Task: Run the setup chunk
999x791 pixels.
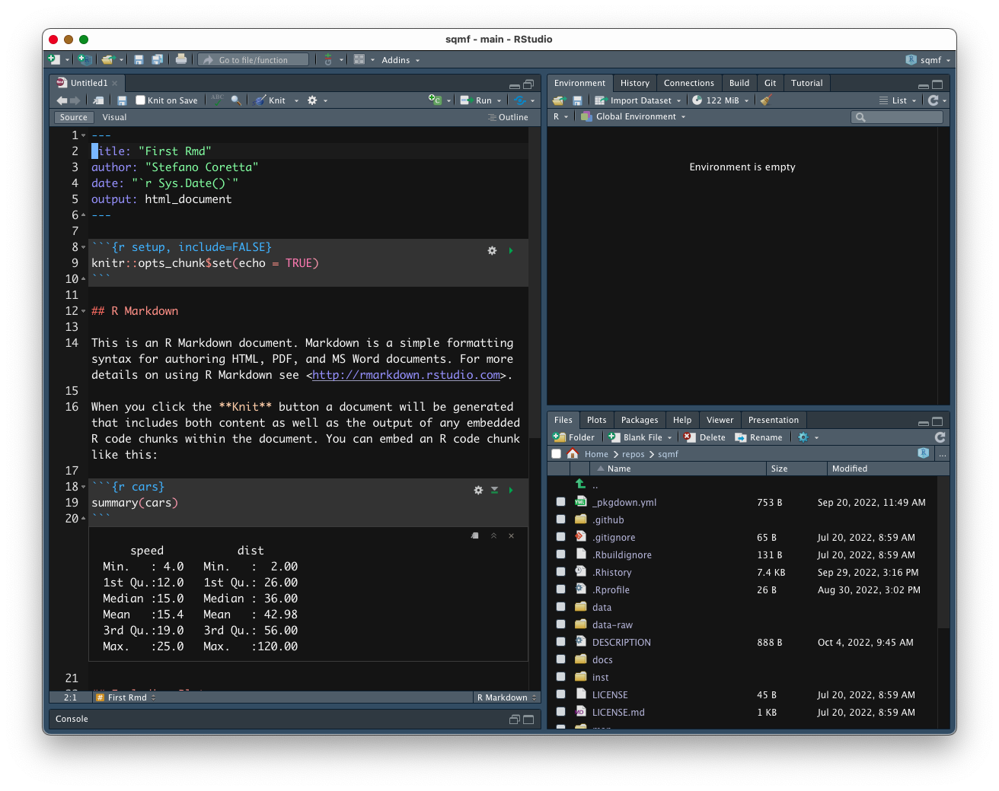Action: click(511, 250)
